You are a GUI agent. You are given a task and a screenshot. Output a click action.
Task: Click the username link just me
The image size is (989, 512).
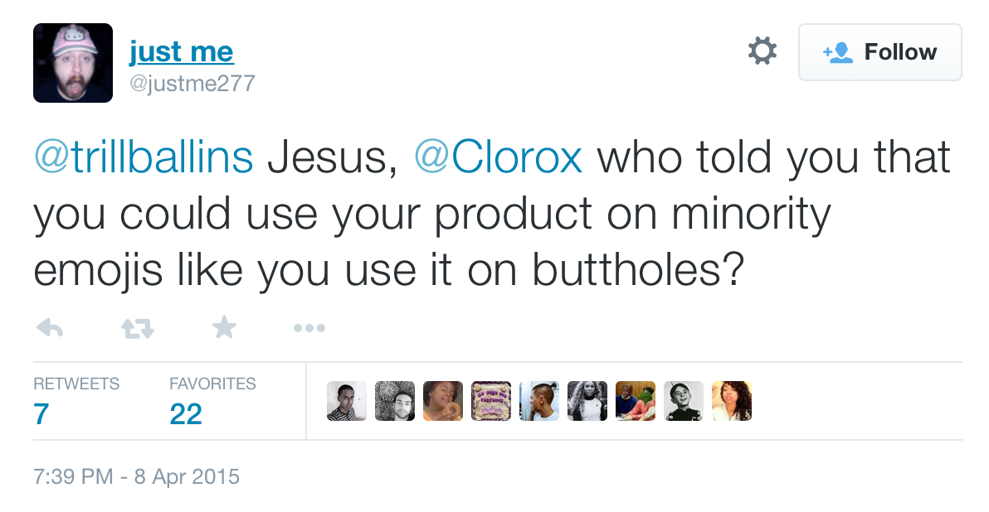click(181, 51)
